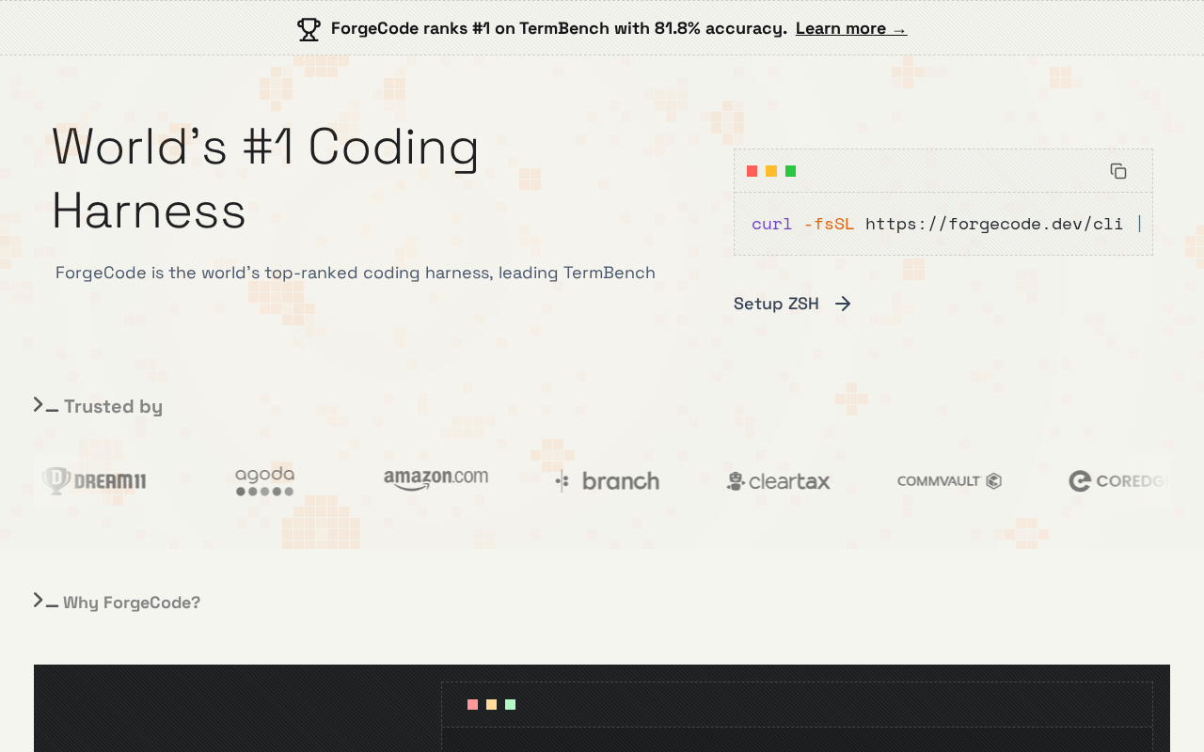The image size is (1204, 752).
Task: Click the red terminal window dot
Action: point(752,171)
